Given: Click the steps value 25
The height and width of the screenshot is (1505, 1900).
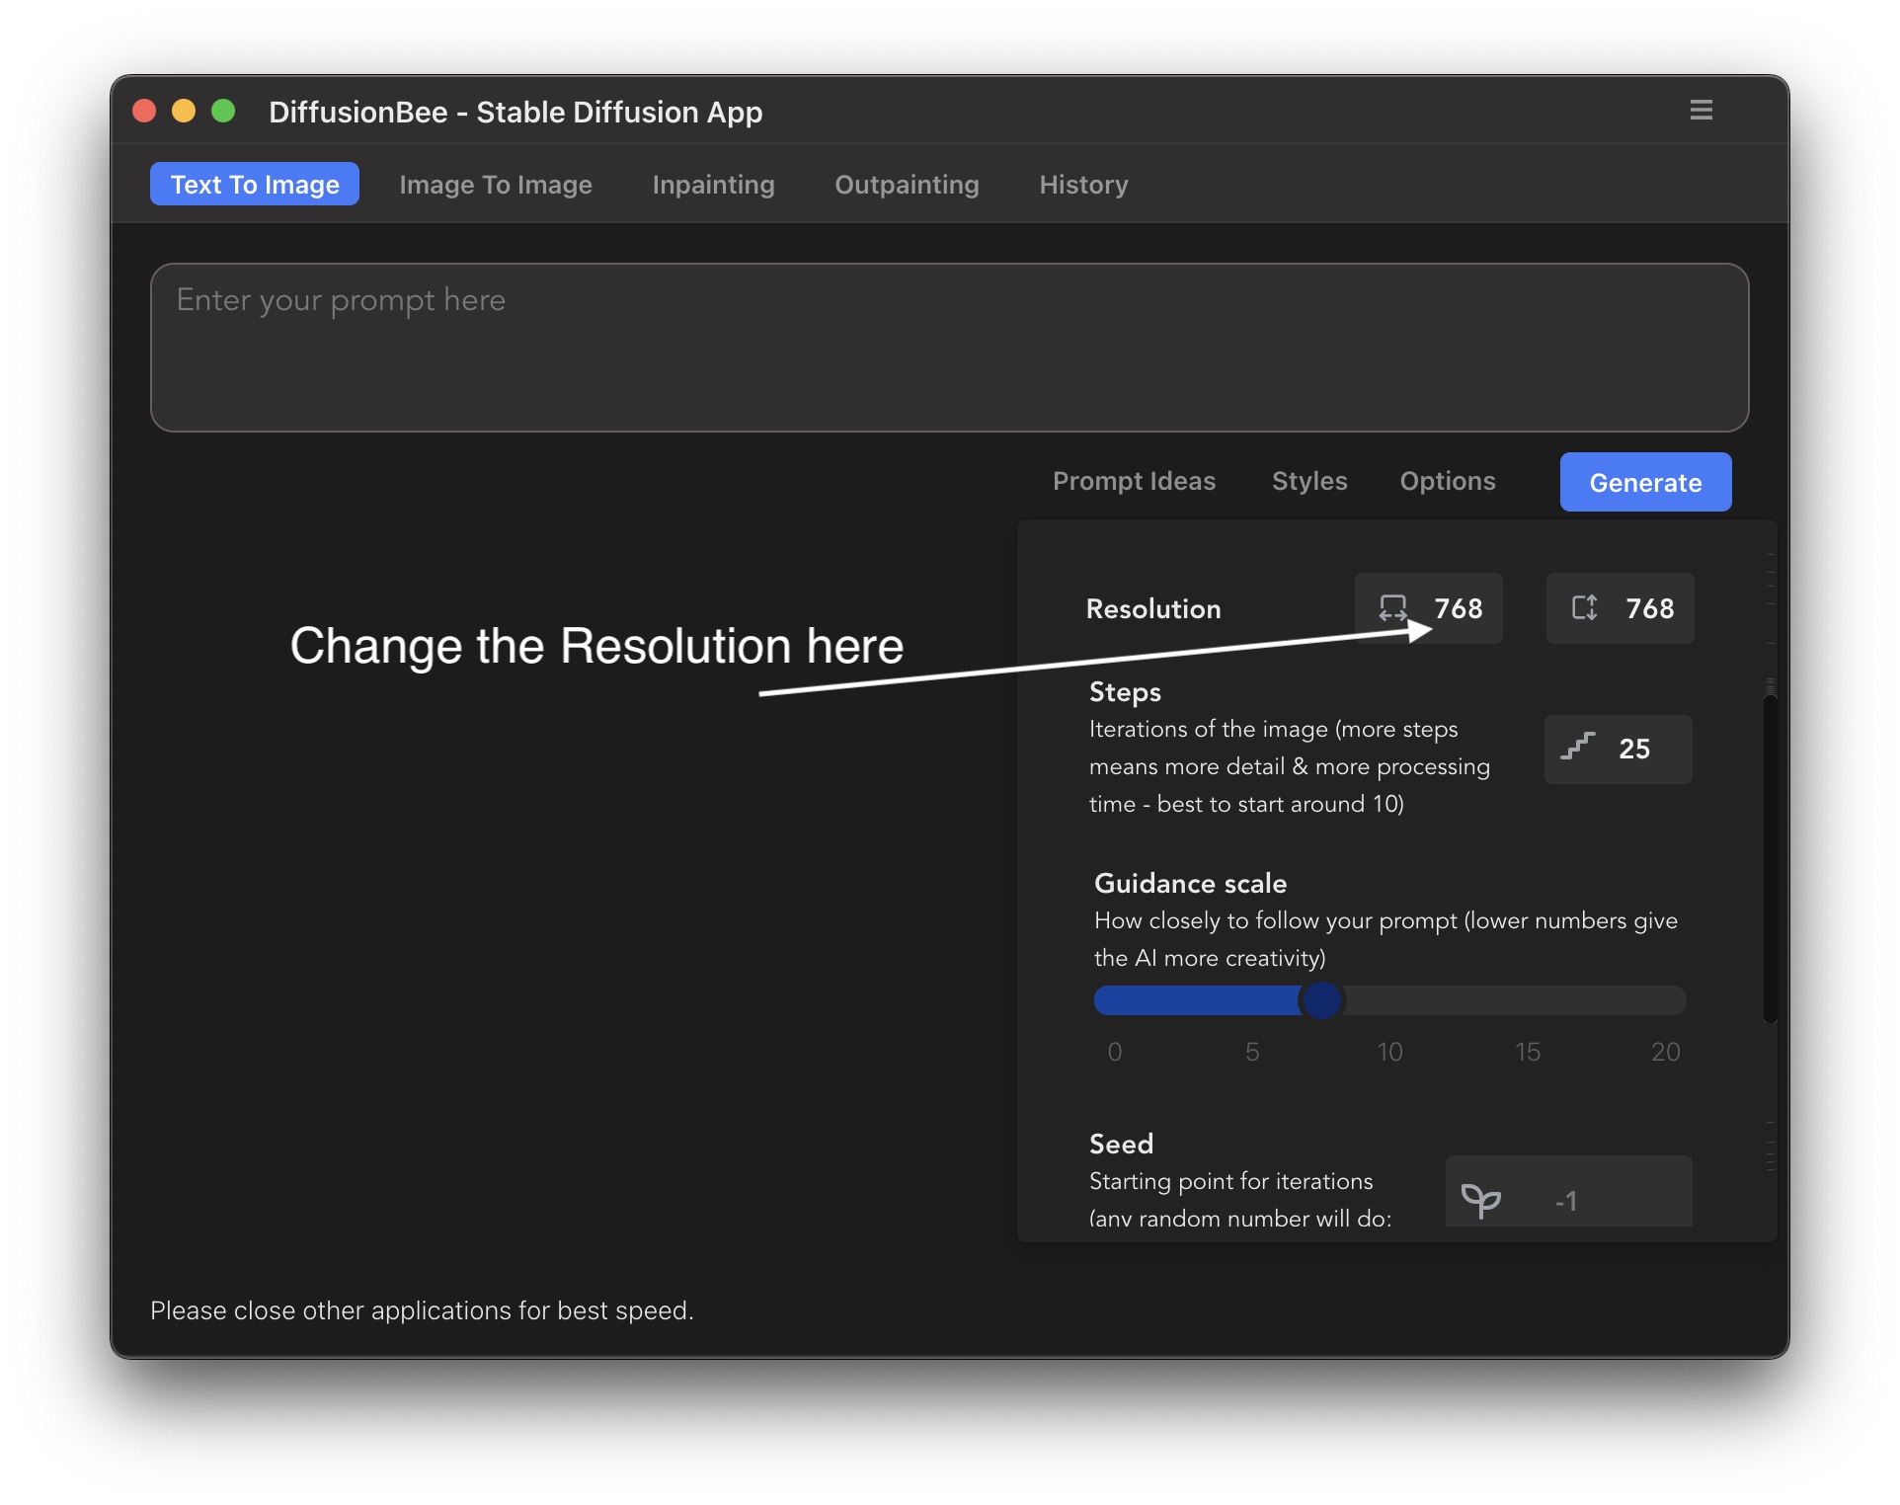Looking at the screenshot, I should tap(1634, 749).
